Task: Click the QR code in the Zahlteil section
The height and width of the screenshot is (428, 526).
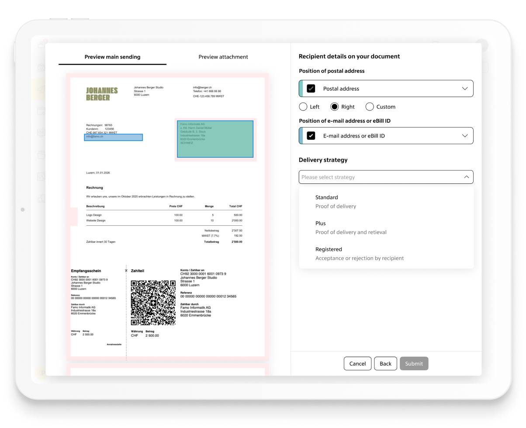Action: (x=153, y=303)
